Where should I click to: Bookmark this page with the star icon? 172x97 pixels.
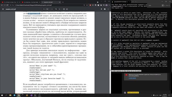pos(87,5)
